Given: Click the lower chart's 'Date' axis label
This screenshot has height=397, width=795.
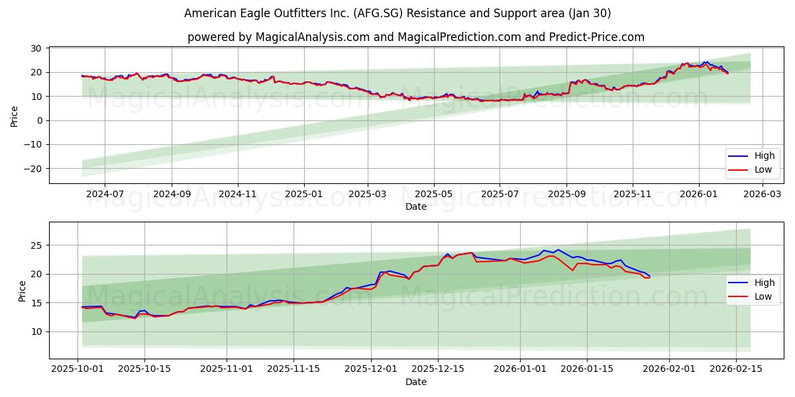Looking at the screenshot, I should [416, 382].
